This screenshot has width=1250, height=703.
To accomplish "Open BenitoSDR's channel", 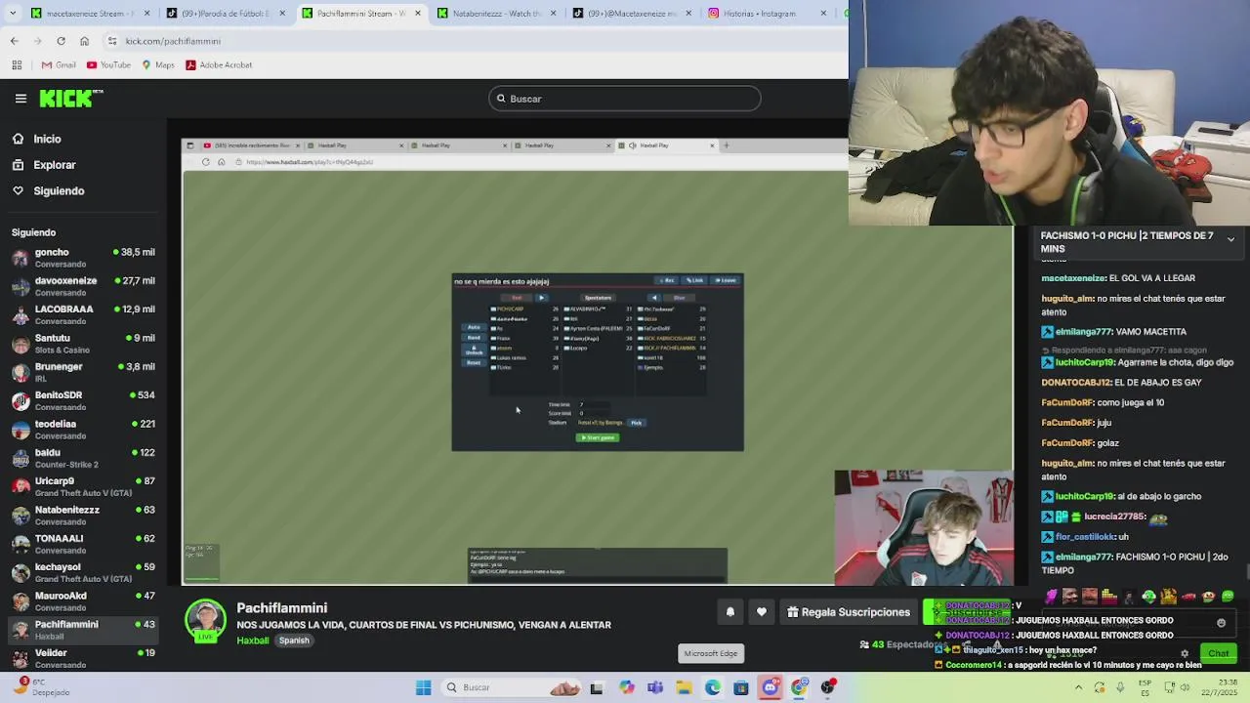I will pyautogui.click(x=83, y=400).
